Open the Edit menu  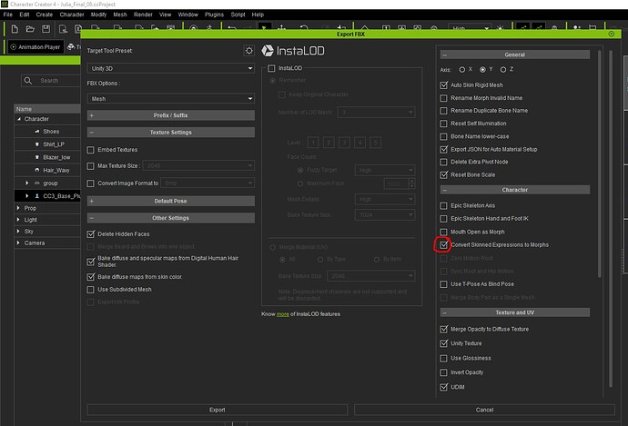pos(25,15)
